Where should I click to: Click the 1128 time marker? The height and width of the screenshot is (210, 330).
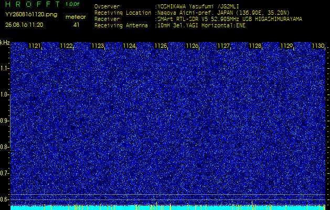click(x=255, y=46)
